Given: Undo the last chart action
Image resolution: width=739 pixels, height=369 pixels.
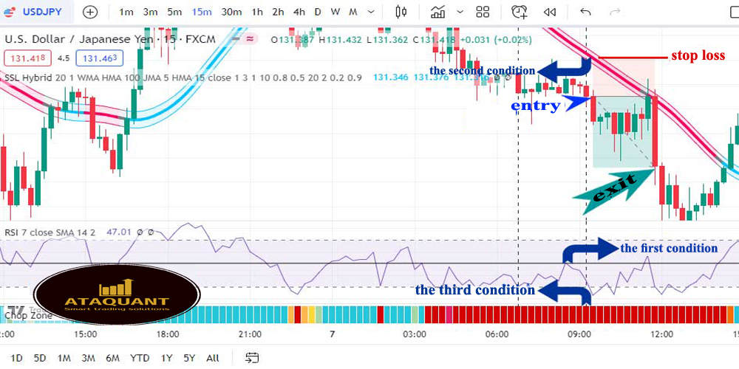Looking at the screenshot, I should tap(585, 12).
